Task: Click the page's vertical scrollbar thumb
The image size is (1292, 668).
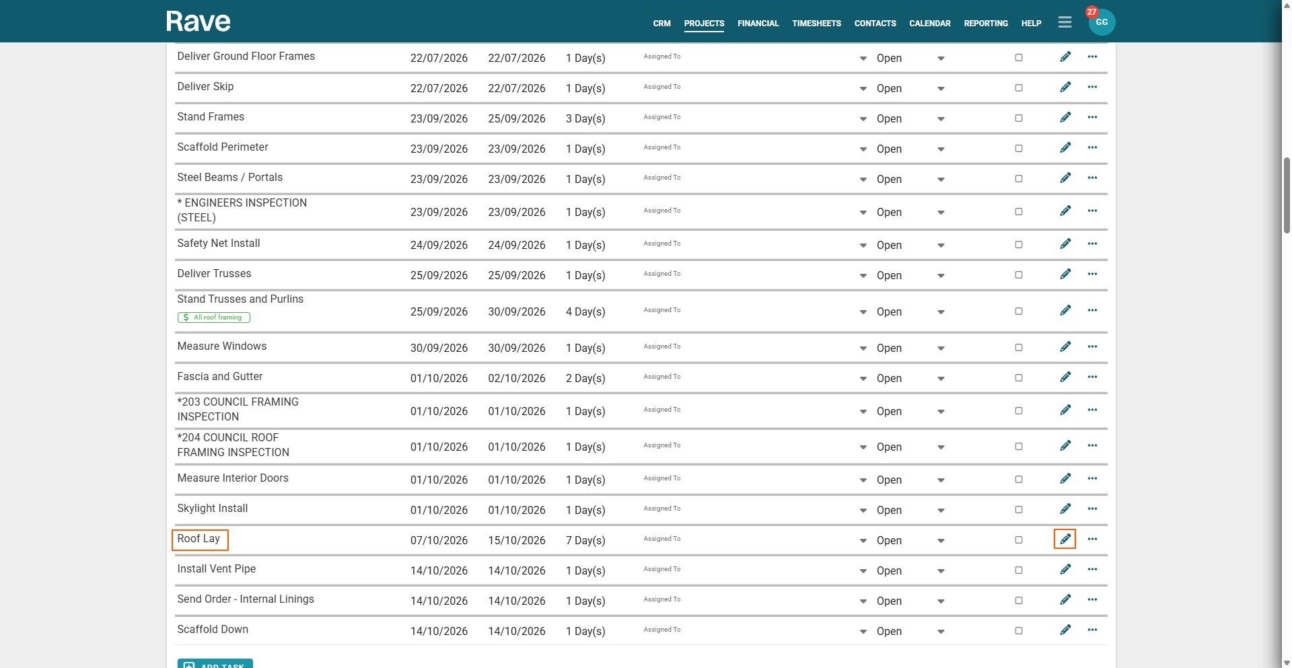Action: [x=1287, y=195]
